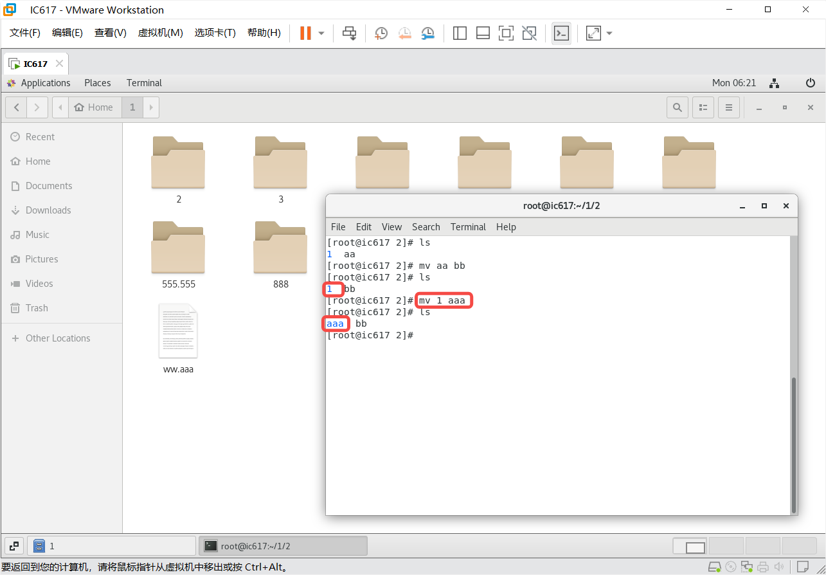826x575 pixels.
Task: Take a snapshot of the virtual machine
Action: (381, 33)
